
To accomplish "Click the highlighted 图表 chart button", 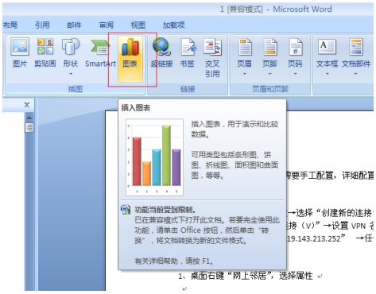I will (130, 59).
